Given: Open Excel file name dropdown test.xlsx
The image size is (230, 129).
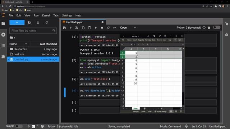Looking at the screenshot, I should [x=135, y=36].
